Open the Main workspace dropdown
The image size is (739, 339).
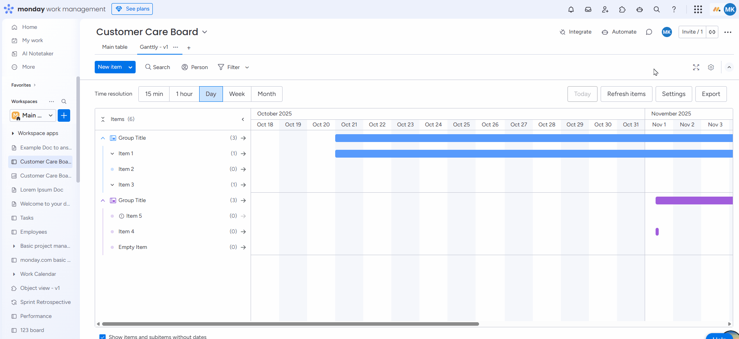pyautogui.click(x=33, y=115)
